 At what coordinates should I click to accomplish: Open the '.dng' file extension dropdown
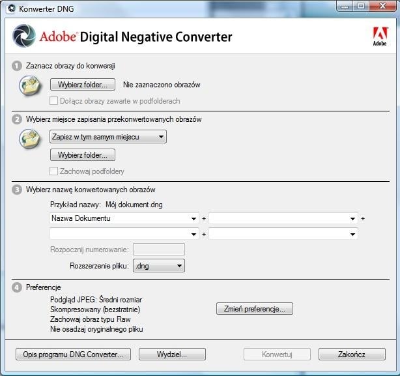[158, 266]
